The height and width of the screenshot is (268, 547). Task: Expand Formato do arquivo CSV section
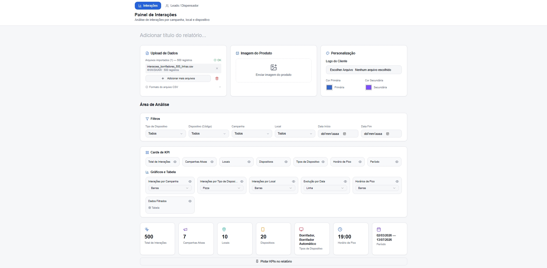(183, 87)
